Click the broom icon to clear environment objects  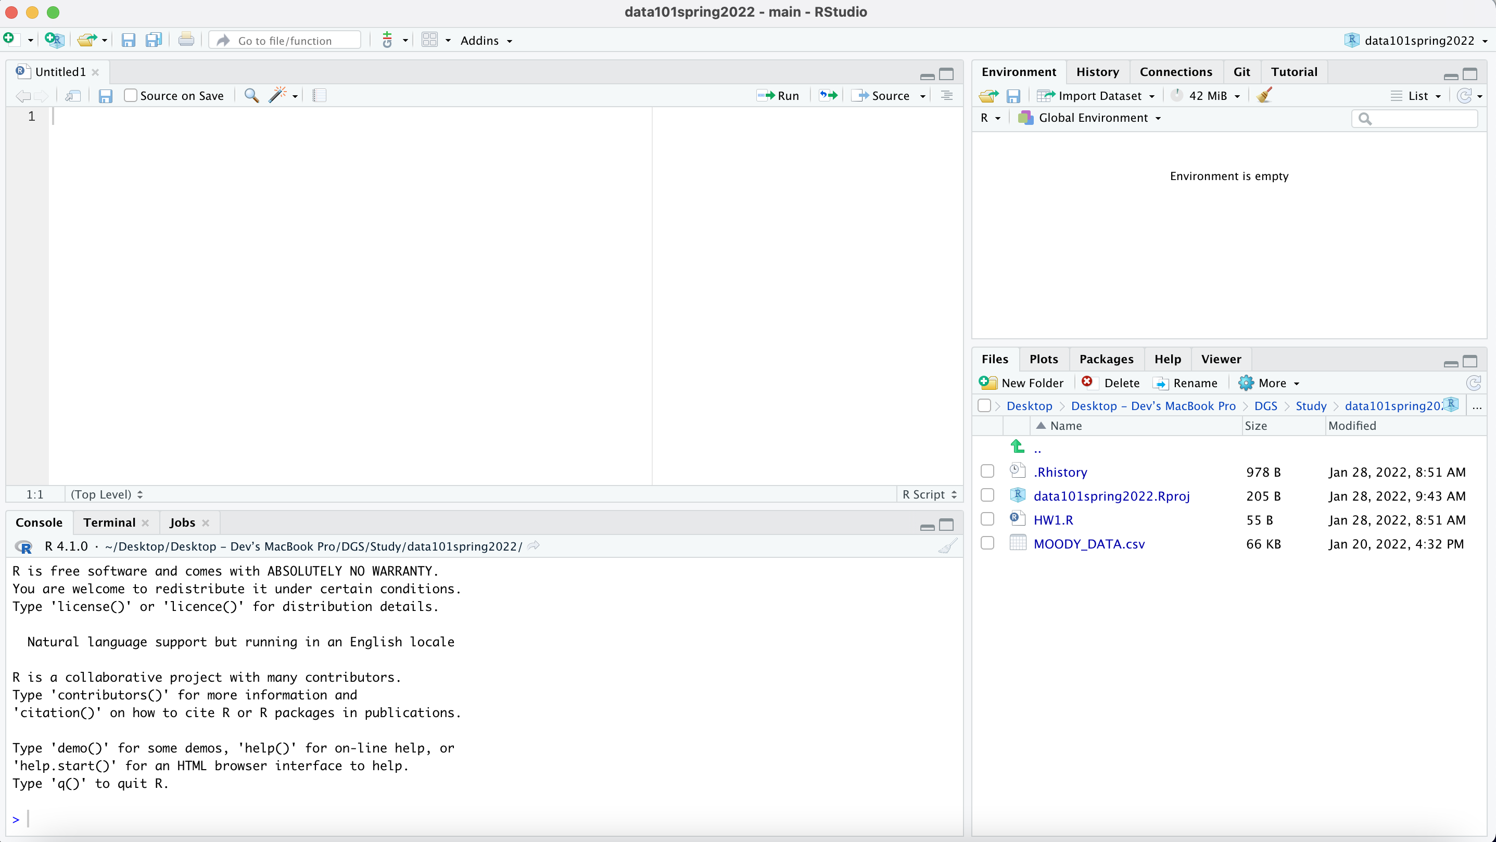coord(1264,95)
